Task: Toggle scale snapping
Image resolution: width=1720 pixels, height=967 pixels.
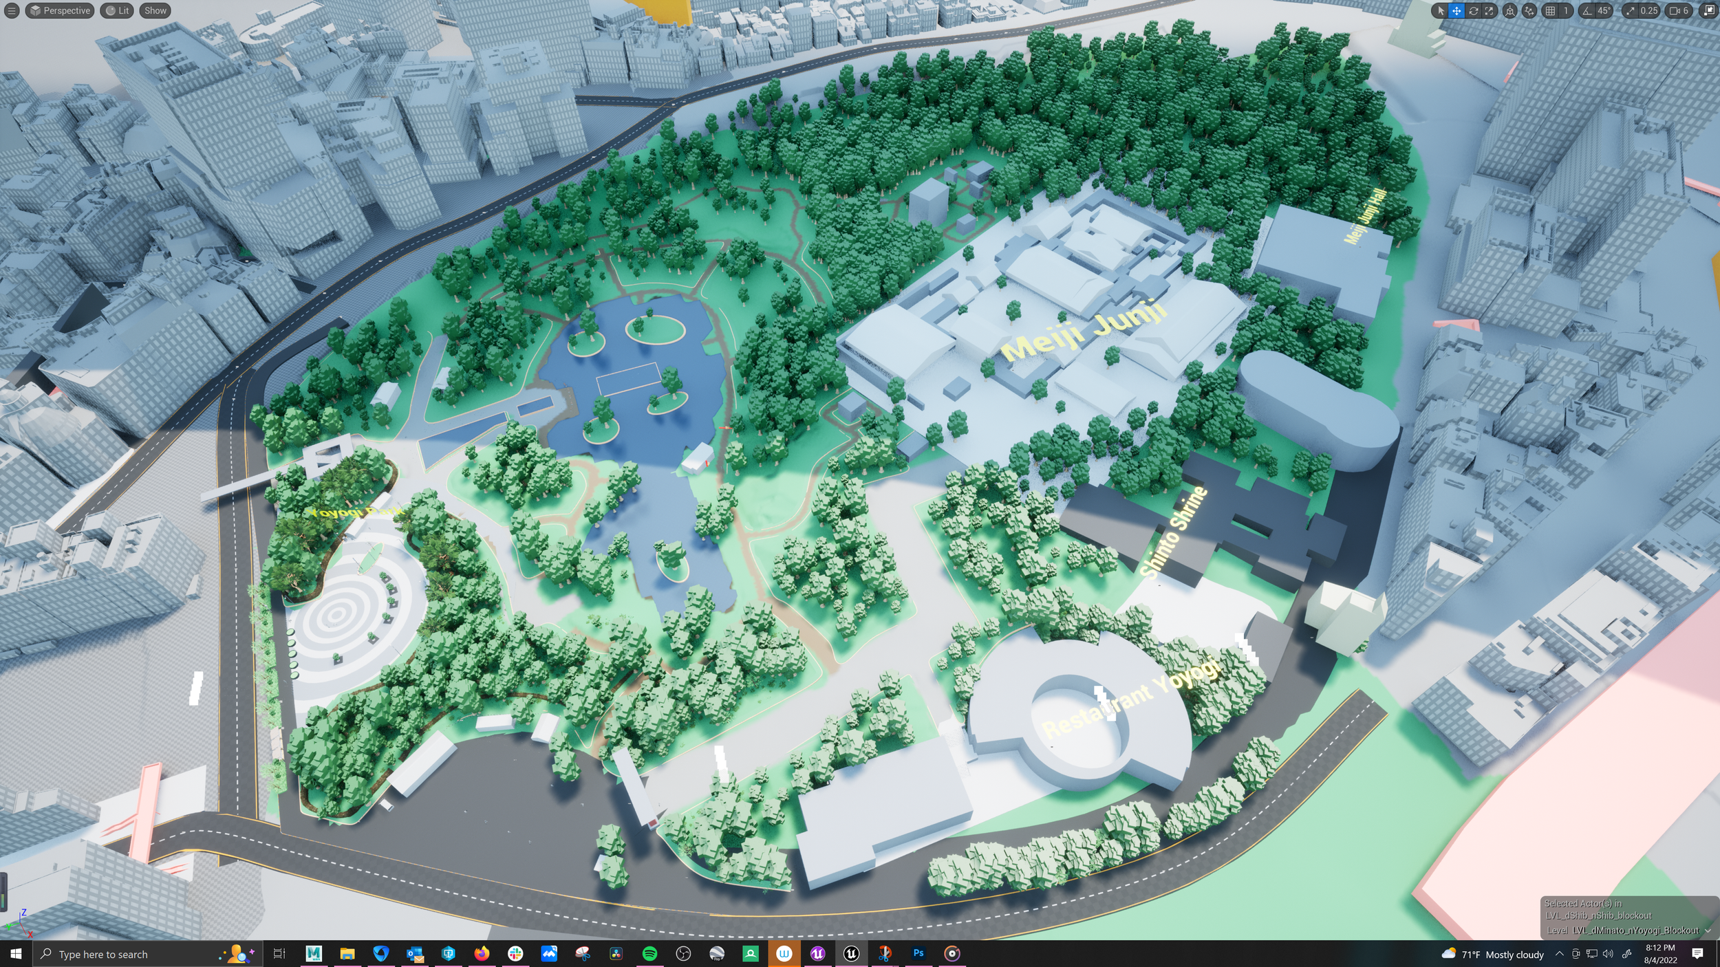Action: coord(1630,10)
